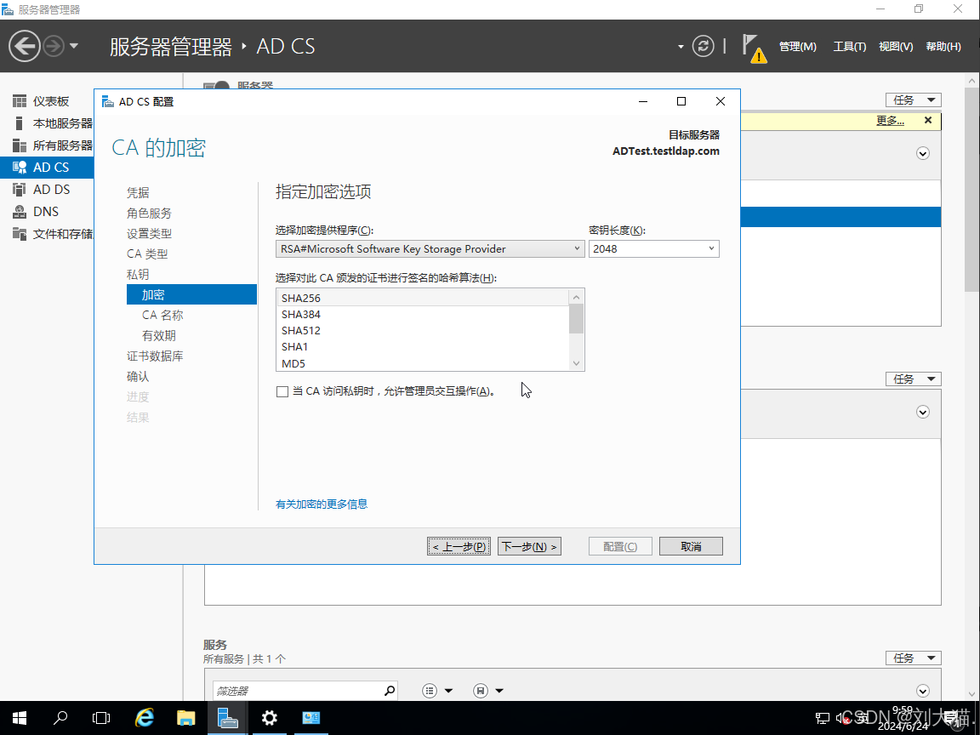Open the cryptographic provider dropdown

pos(430,248)
